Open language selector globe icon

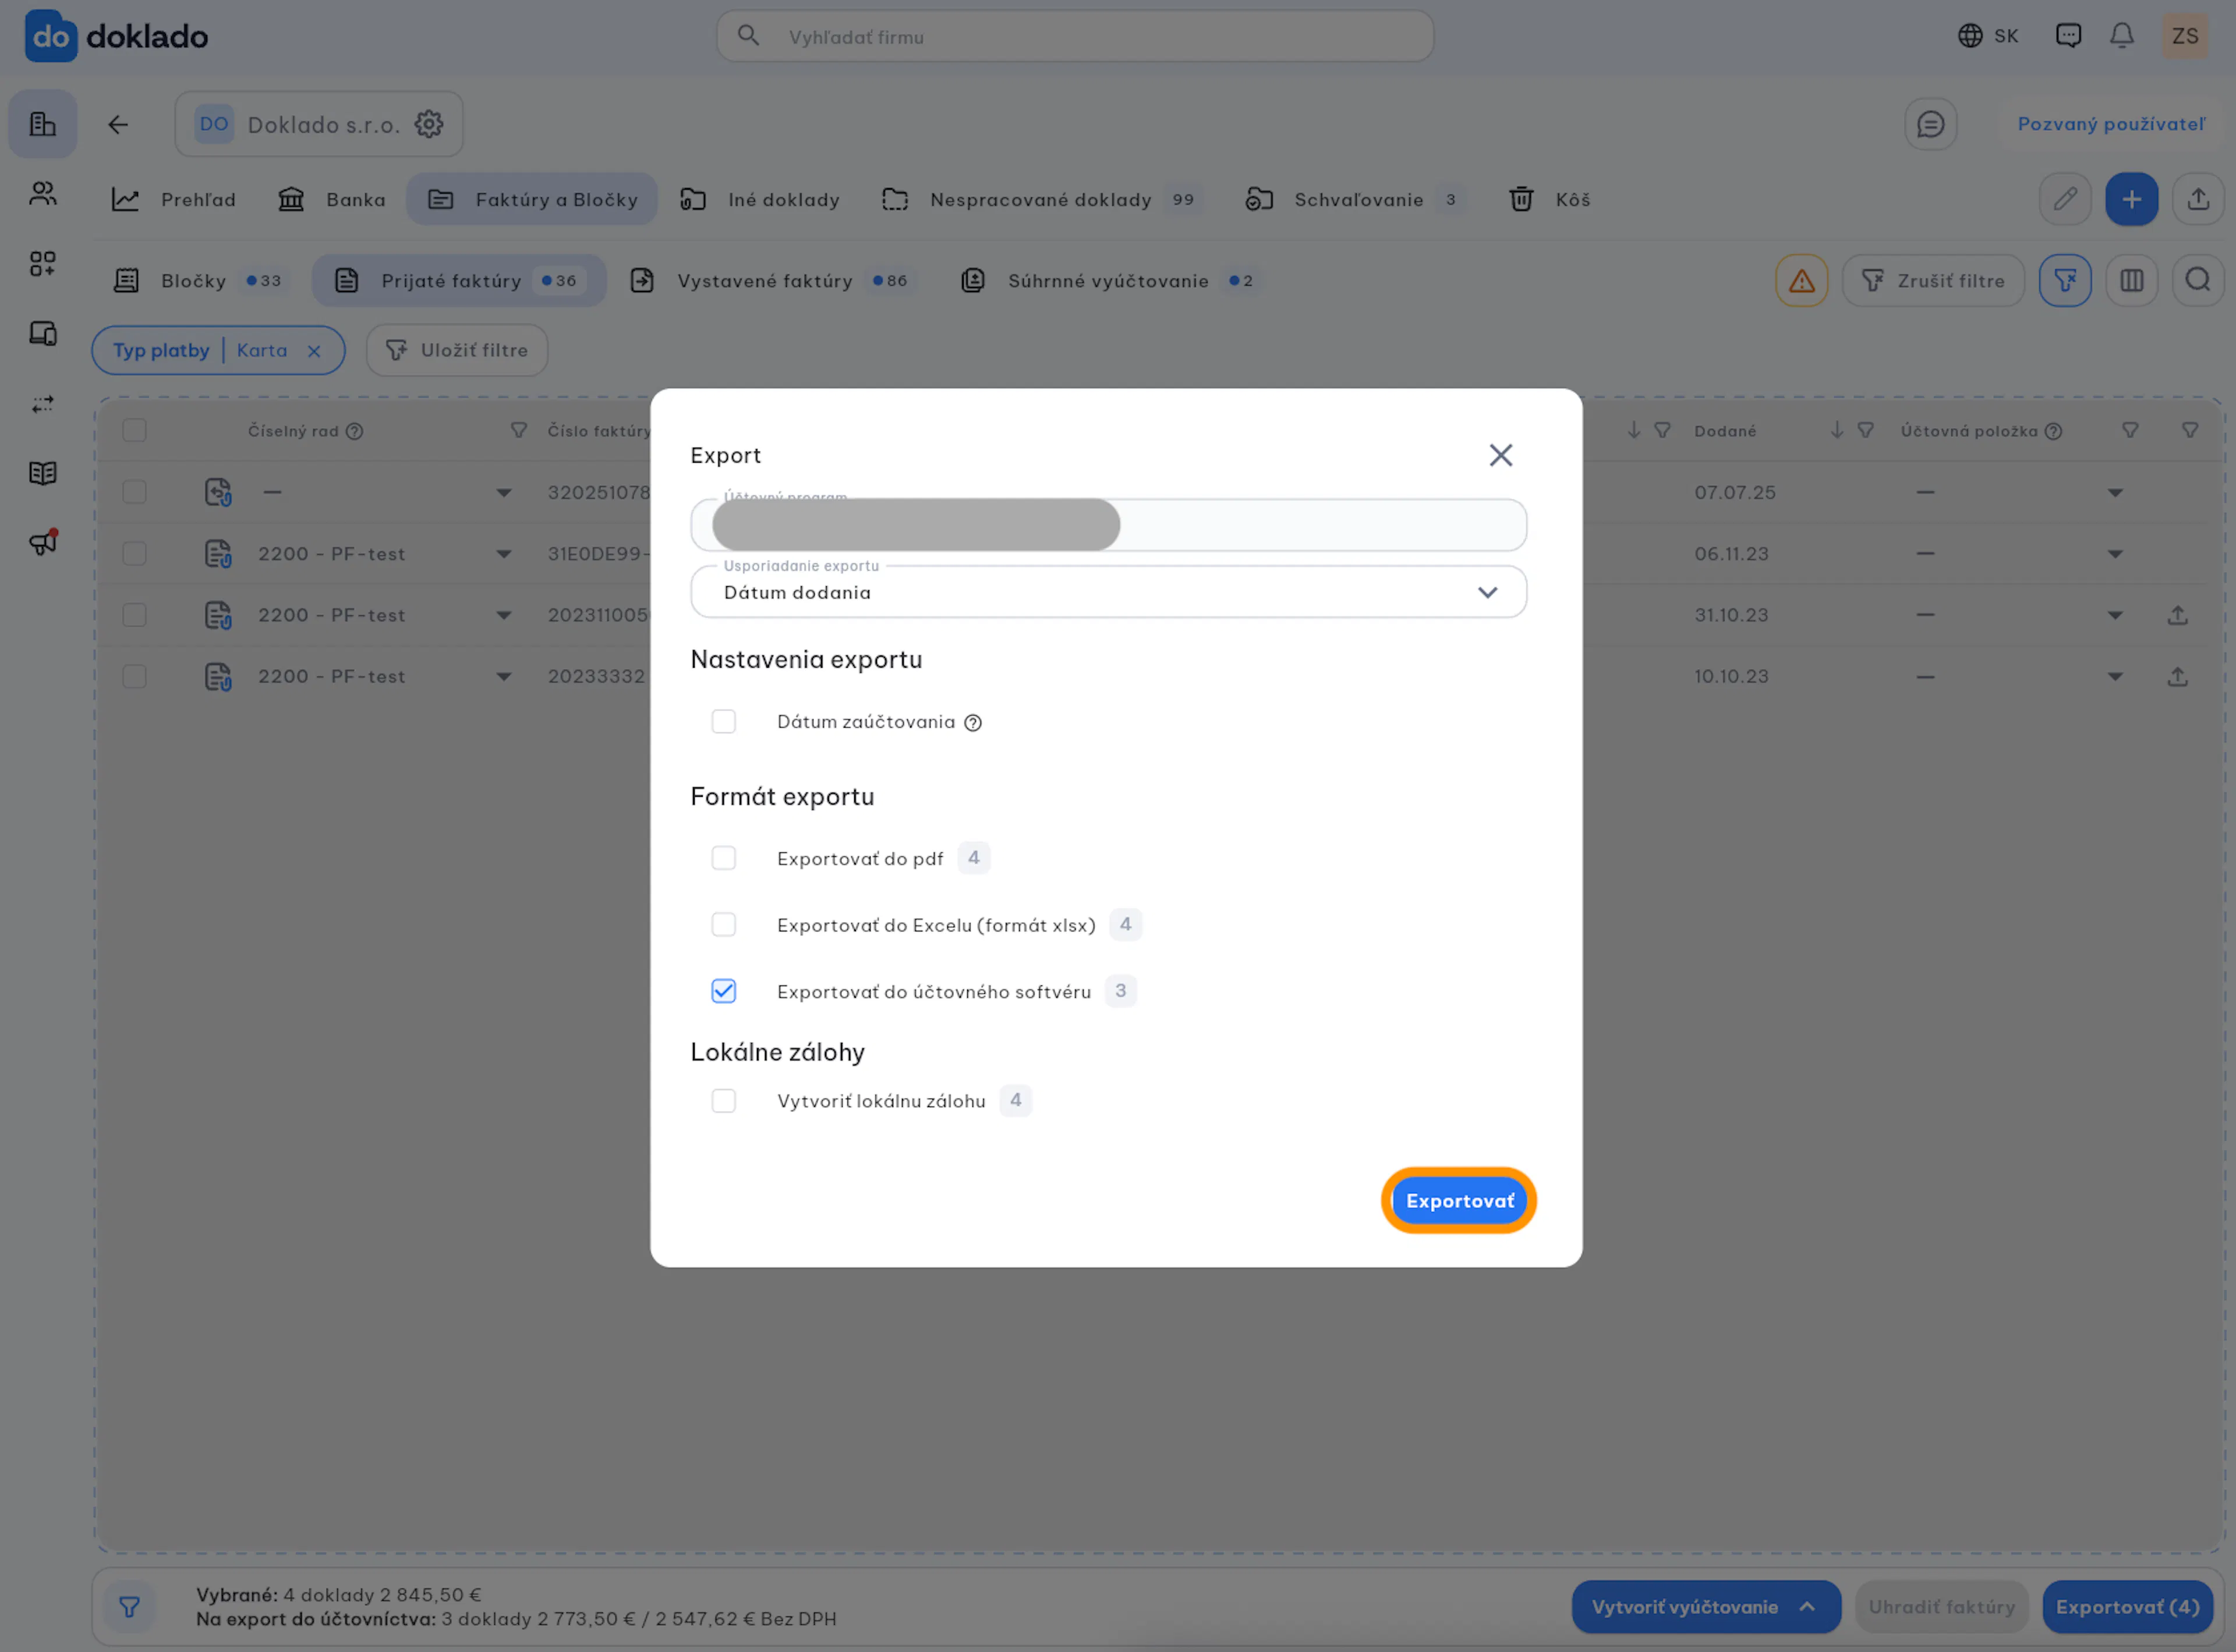(1969, 36)
